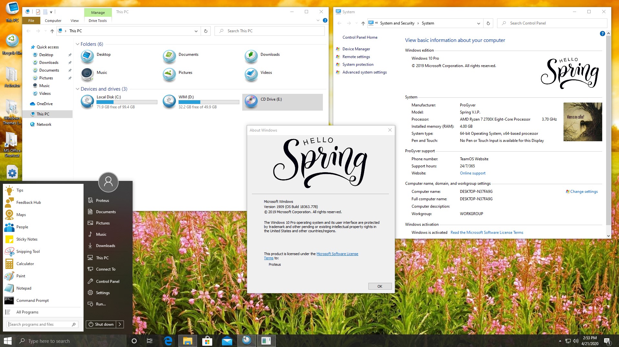Click the user account avatar in Start menu

point(108,182)
